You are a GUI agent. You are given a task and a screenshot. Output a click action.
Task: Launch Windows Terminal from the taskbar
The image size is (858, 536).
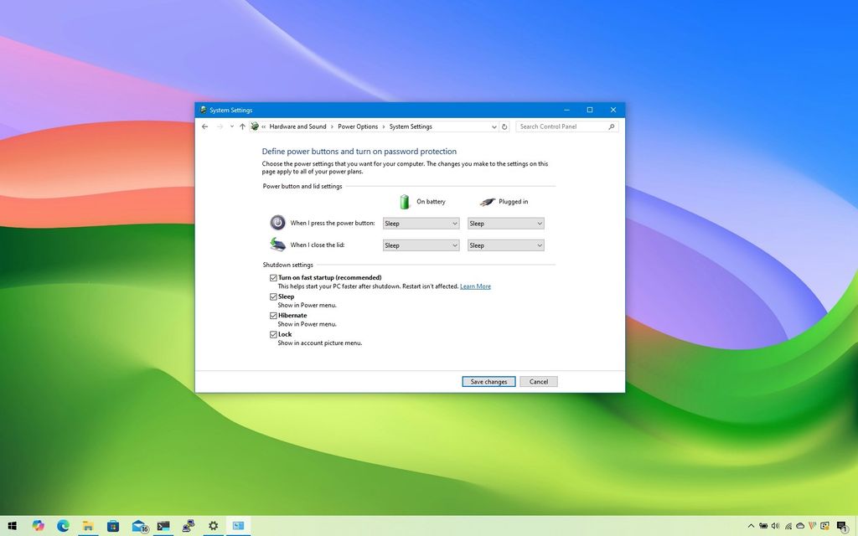coord(163,526)
